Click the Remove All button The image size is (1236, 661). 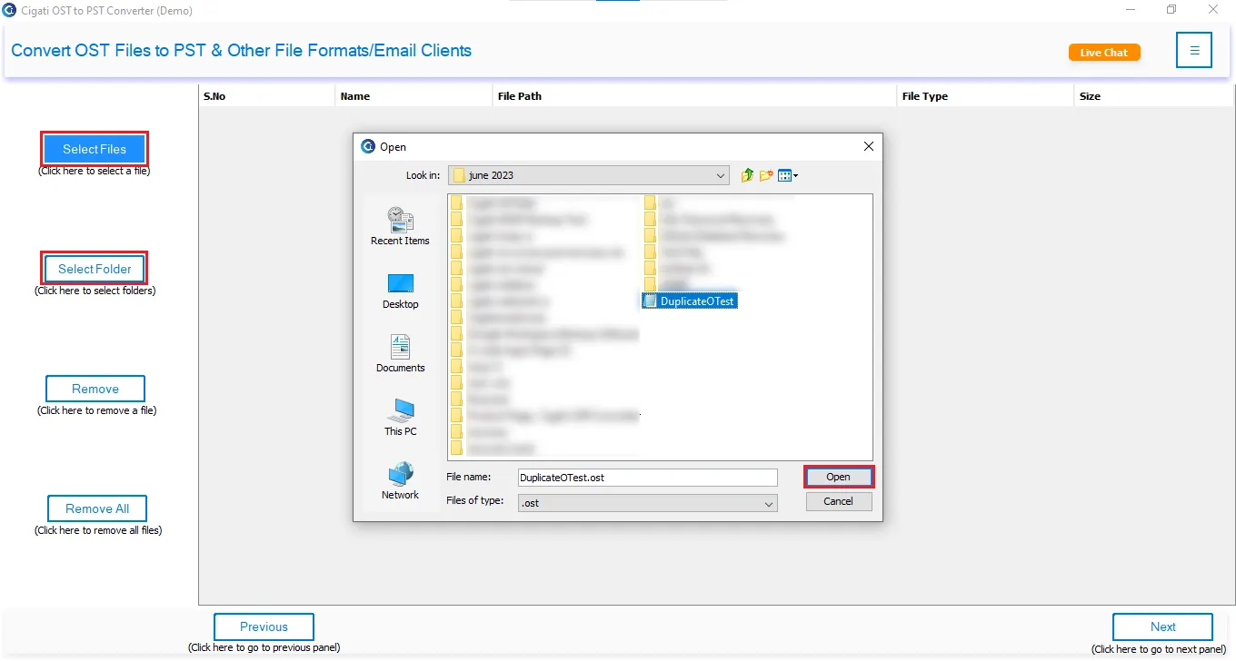pyautogui.click(x=97, y=508)
